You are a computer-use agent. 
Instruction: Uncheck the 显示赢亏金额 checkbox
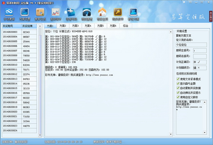point(178,83)
